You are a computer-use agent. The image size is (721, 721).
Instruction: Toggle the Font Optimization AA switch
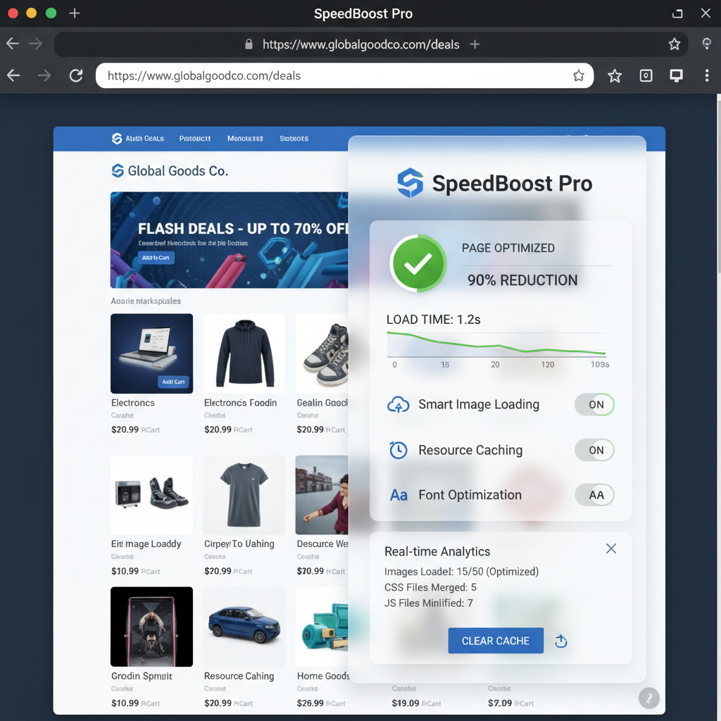click(x=594, y=495)
